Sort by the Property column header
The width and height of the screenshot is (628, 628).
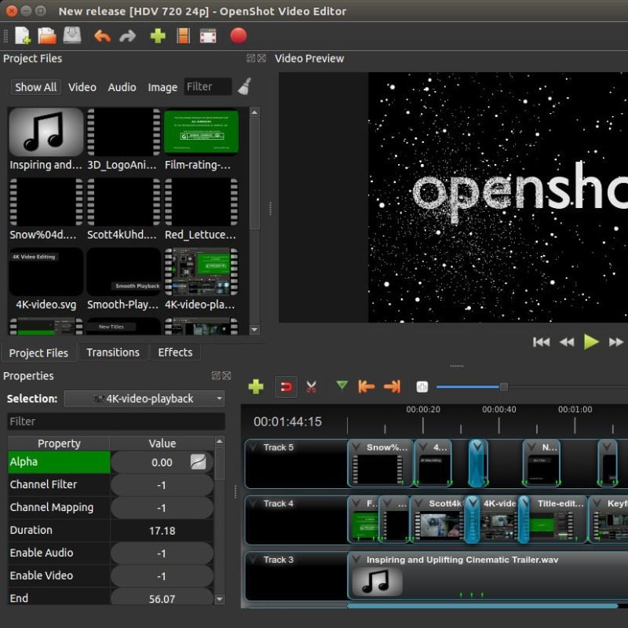[x=59, y=444]
